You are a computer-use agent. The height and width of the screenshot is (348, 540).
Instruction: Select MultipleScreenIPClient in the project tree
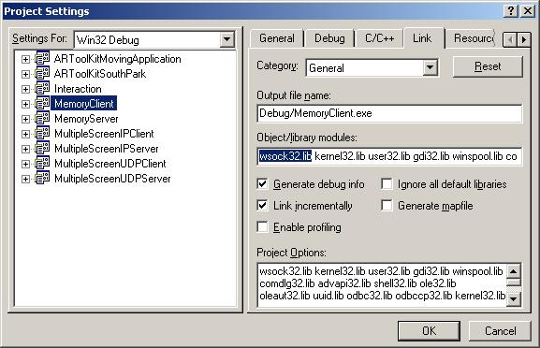pos(104,134)
